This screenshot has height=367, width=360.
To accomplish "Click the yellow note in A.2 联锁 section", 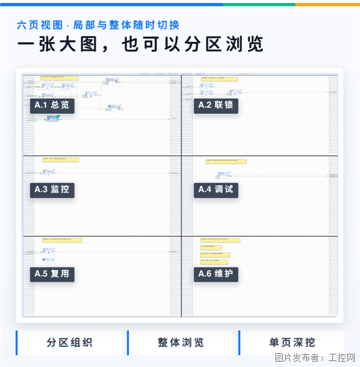I will [x=219, y=79].
